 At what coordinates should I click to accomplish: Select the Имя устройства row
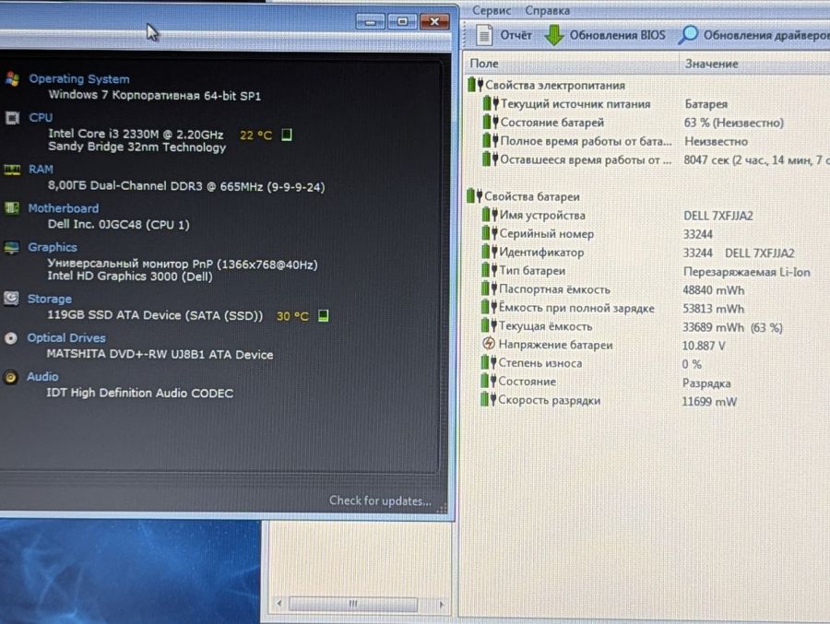(657, 216)
